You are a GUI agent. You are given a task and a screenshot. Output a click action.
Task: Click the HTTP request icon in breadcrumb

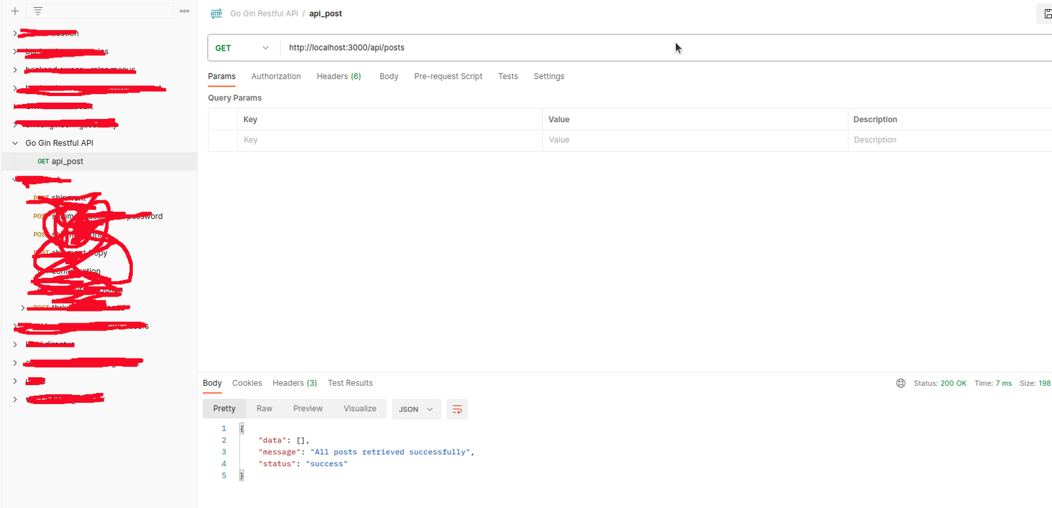[216, 14]
